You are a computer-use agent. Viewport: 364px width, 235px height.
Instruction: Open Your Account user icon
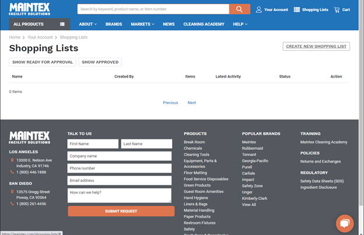click(x=259, y=9)
